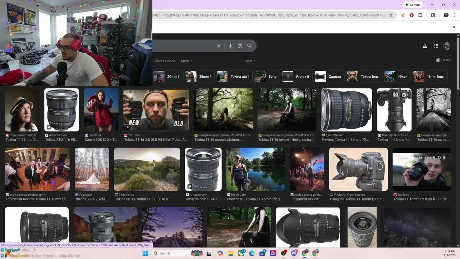
Task: Start voice search with microphone icon
Action: coord(230,46)
